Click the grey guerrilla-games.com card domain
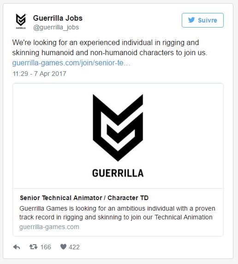Viewport: 238px width, 264px height. pyautogui.click(x=49, y=227)
